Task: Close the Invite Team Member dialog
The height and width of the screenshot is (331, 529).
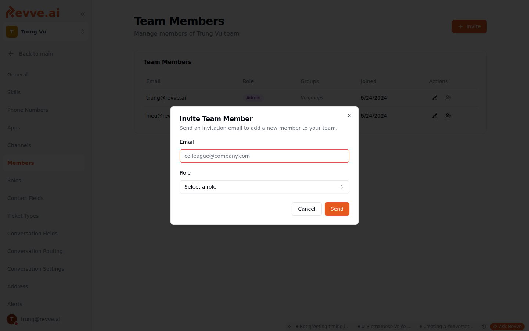Action: point(349,115)
